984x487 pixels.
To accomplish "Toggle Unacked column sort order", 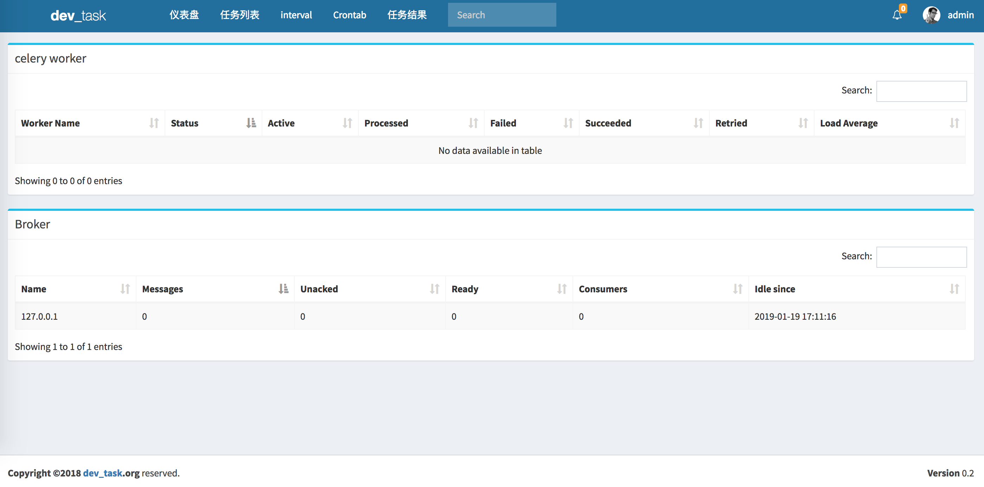I will click(x=434, y=289).
